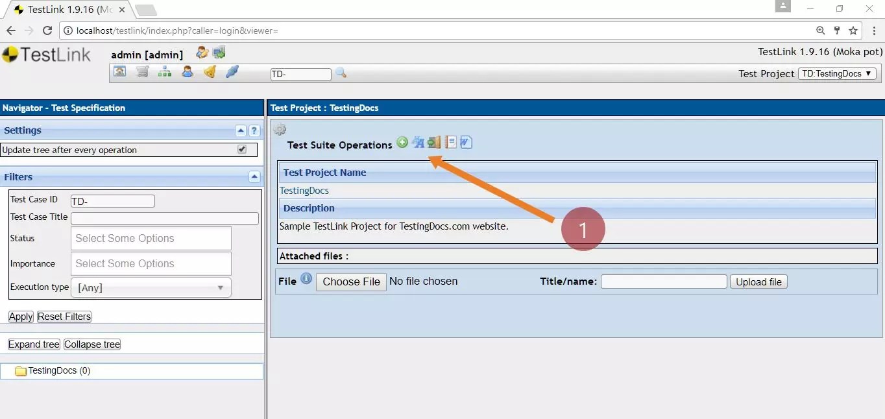Click the Sample TestLink Project description text

394,226
